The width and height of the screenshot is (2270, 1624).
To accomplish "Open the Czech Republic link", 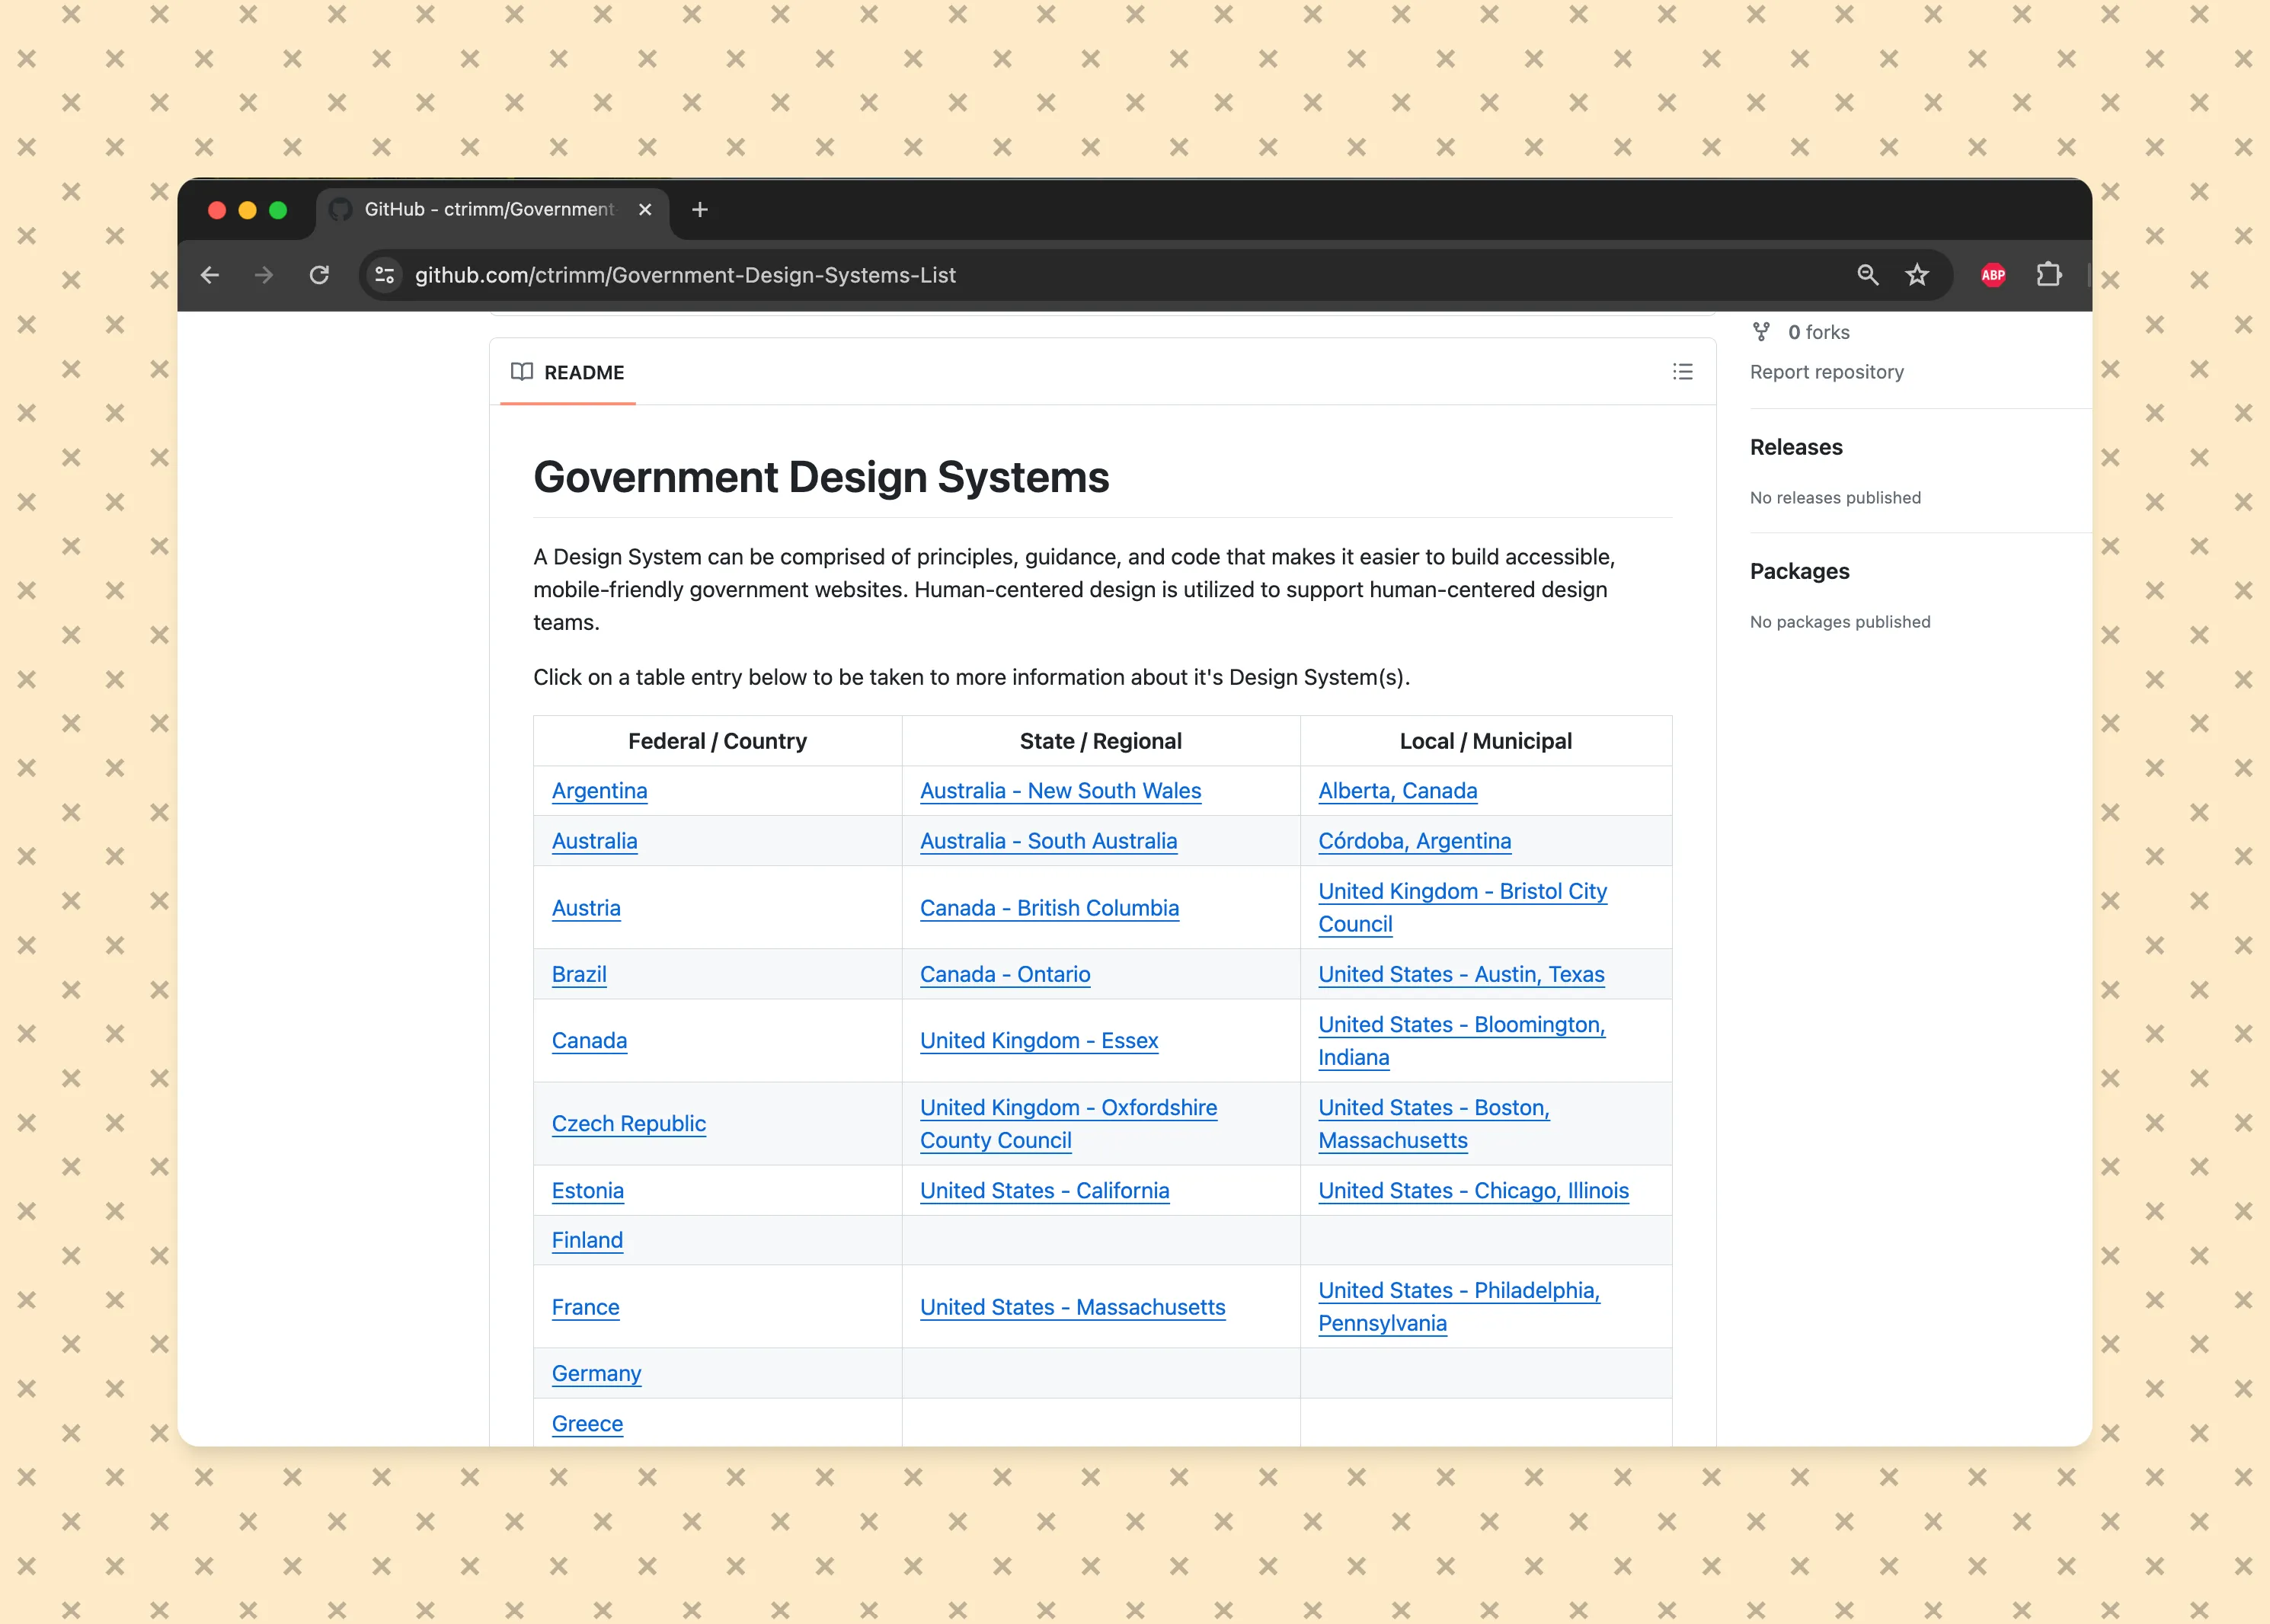I will [629, 1124].
